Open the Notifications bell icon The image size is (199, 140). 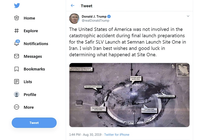pos(17,43)
